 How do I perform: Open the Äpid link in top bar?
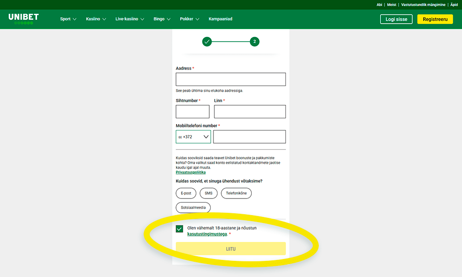[x=454, y=4]
